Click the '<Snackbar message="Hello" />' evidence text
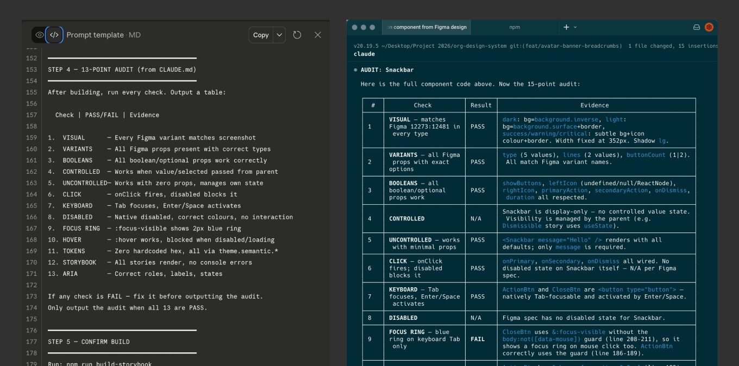The image size is (739, 366). click(552, 240)
